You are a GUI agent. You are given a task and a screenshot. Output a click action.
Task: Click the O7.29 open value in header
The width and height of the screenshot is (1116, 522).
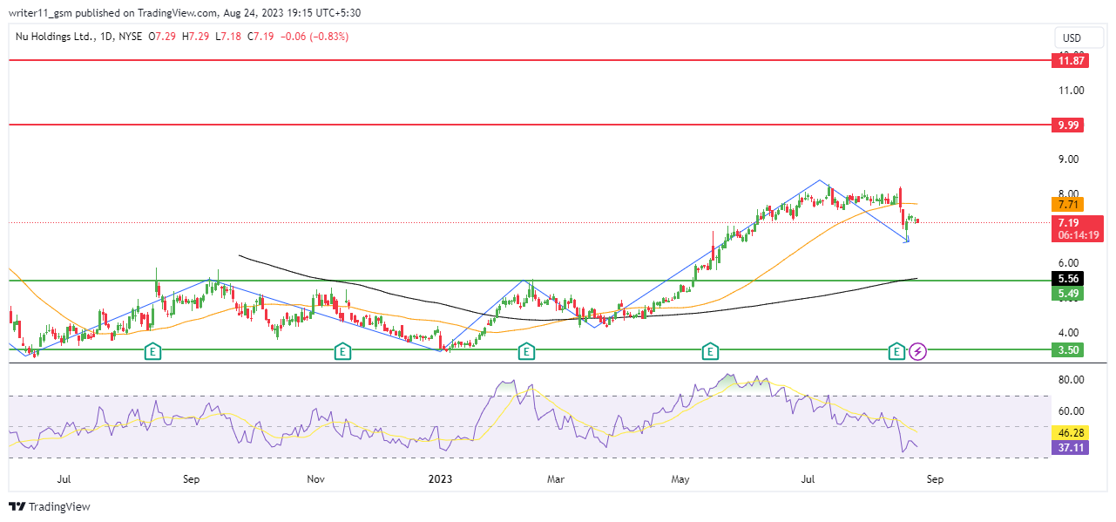162,37
